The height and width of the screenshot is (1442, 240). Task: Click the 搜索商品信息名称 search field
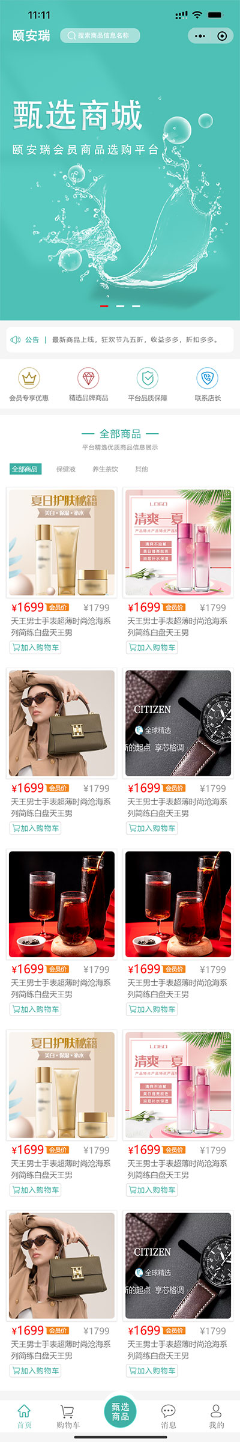100,35
